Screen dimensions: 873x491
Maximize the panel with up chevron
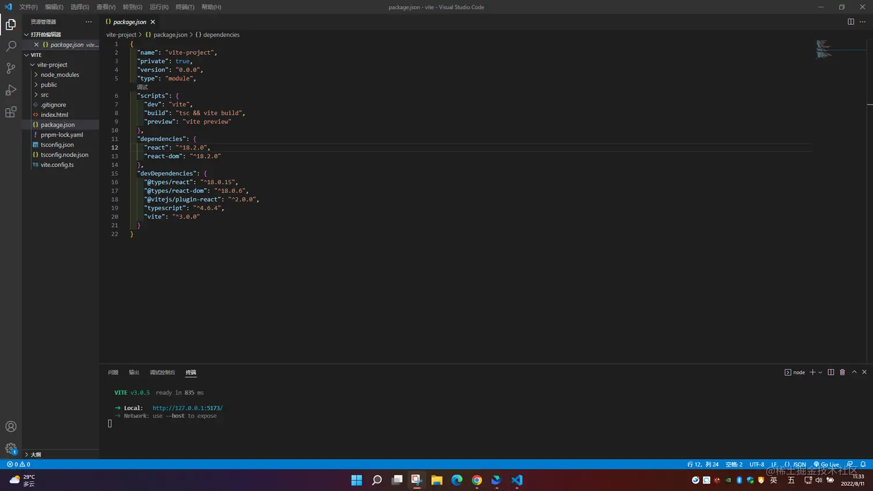855,372
